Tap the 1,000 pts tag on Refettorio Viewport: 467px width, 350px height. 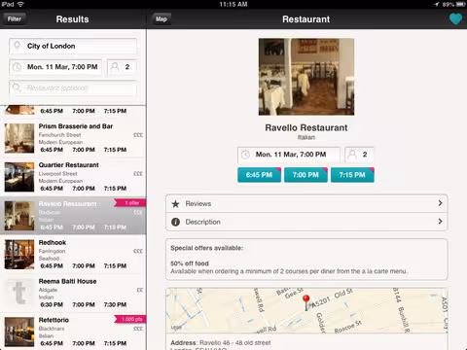click(130, 319)
